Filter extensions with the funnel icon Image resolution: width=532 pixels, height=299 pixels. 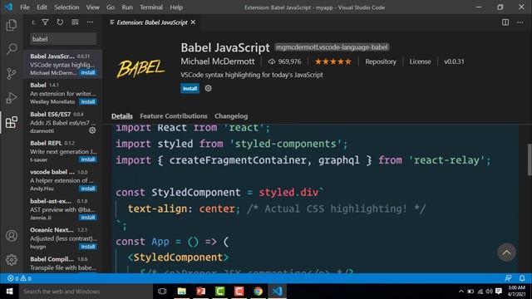(x=45, y=22)
